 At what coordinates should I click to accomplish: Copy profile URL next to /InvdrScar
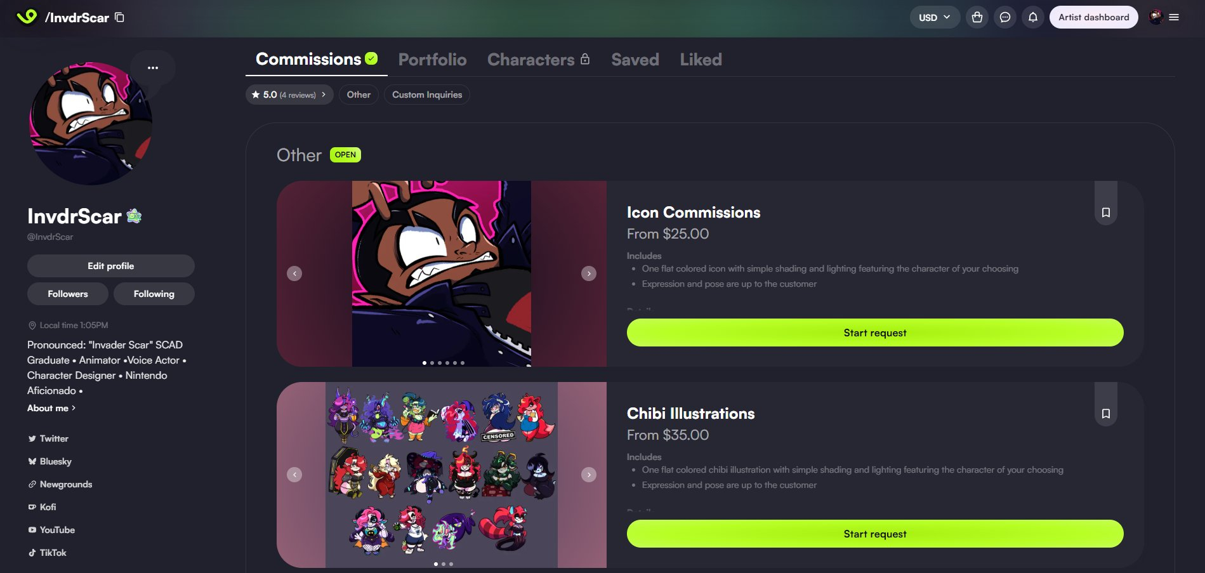(x=119, y=17)
